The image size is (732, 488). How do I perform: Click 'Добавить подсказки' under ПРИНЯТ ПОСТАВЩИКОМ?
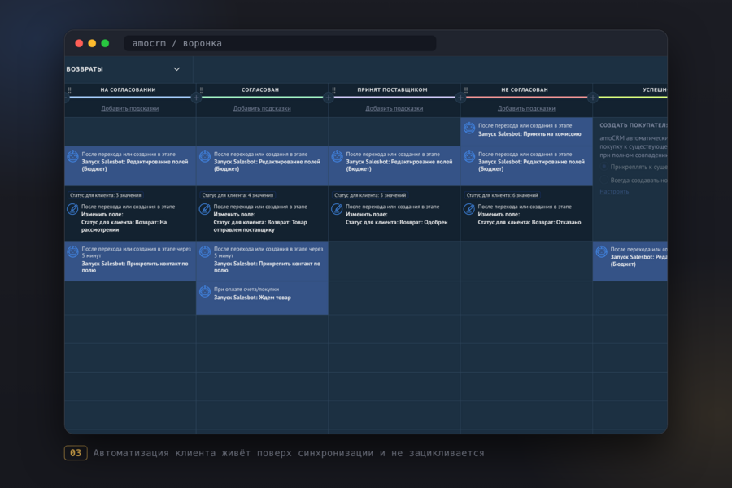pyautogui.click(x=394, y=108)
